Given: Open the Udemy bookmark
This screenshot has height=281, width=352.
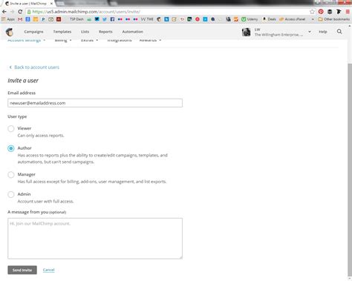Looking at the screenshot, I should [x=250, y=19].
